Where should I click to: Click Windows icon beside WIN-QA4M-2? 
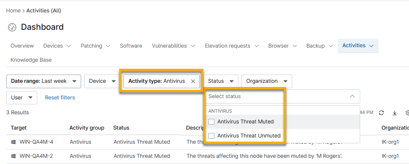[13, 156]
